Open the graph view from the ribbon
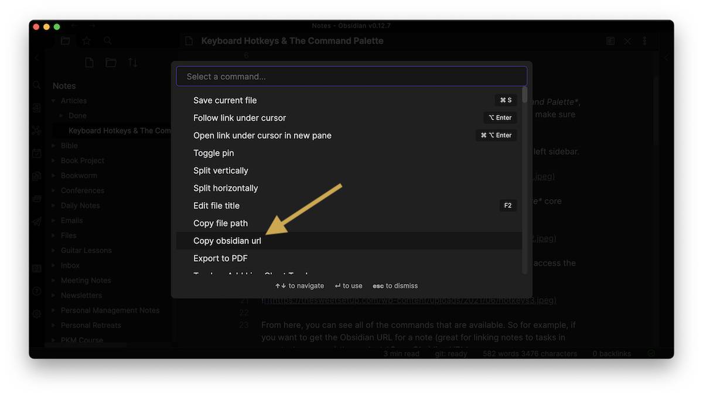Screen dimensions: 703x397 click(37, 131)
